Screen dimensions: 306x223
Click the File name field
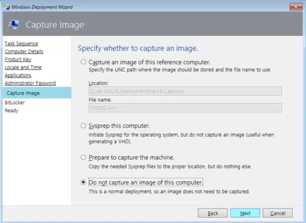point(185,108)
